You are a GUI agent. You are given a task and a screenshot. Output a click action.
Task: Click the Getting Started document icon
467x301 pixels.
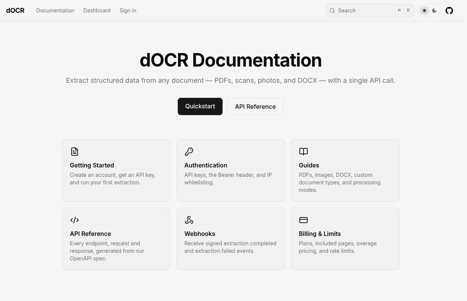click(75, 152)
